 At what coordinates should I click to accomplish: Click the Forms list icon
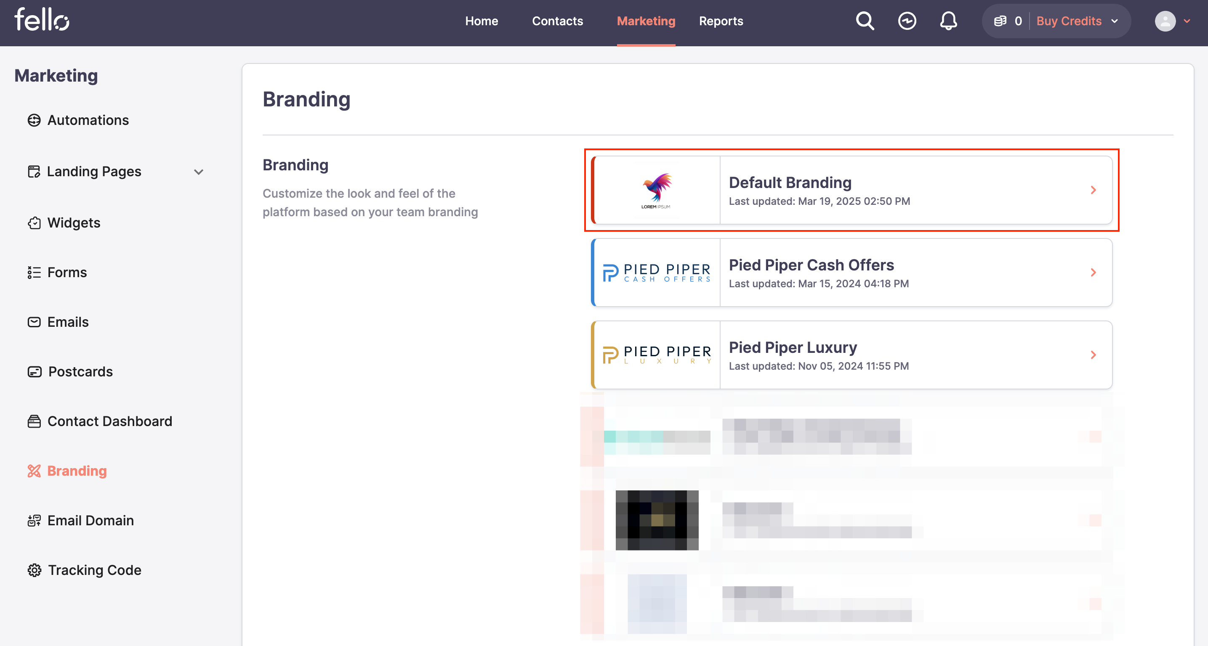tap(34, 273)
